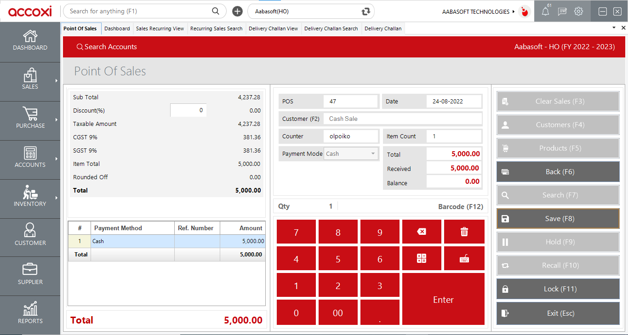Screen dimensions: 628x335
Task: Expand the Purchase submenu arrow
Action: [57, 120]
